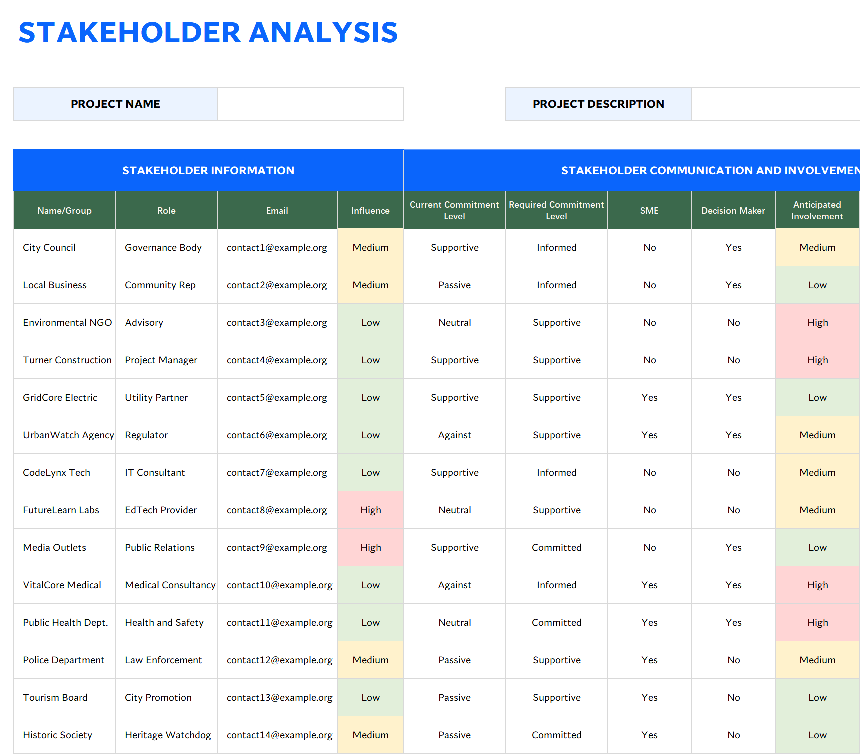Select FutureLearn Labs' High influence cell
This screenshot has width=860, height=754.
pos(370,510)
